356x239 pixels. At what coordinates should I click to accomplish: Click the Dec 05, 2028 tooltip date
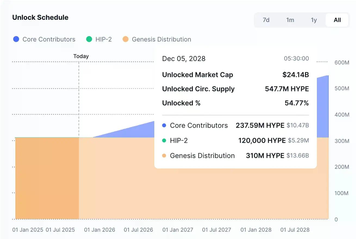click(184, 59)
